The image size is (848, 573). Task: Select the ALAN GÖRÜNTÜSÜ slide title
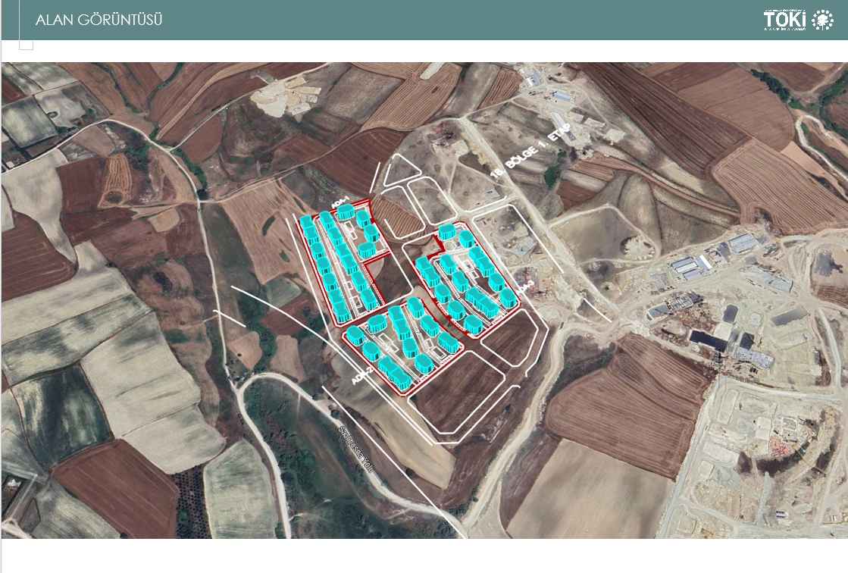[x=99, y=20]
